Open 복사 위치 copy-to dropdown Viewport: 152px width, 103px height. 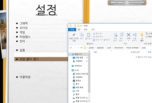click(x=121, y=37)
